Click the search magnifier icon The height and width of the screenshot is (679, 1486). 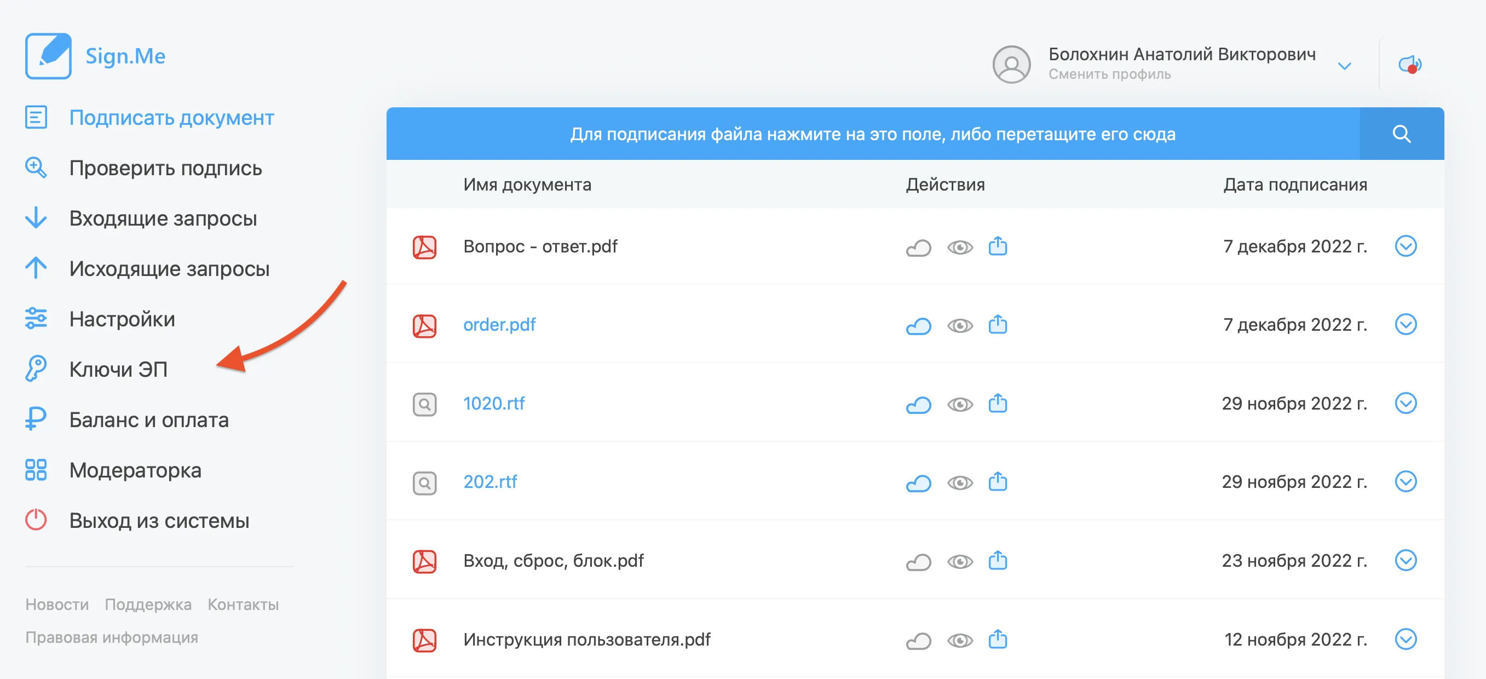(1401, 134)
